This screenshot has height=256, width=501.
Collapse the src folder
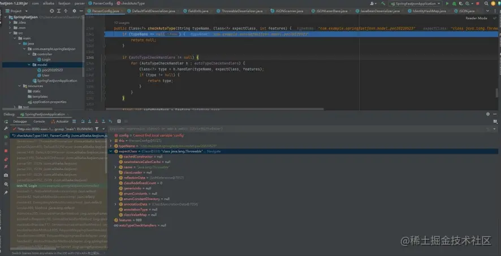tap(10, 33)
